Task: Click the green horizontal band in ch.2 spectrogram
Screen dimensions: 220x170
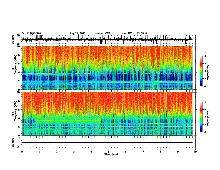Action: pos(68,121)
